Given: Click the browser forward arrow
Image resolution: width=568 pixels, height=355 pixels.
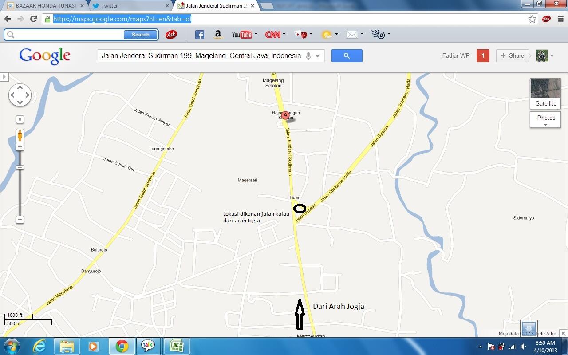Looking at the screenshot, I should pos(20,19).
